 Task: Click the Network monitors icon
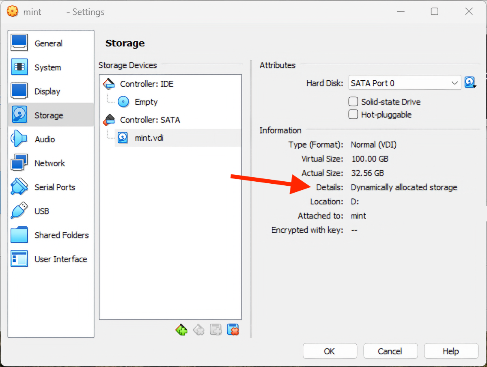(x=19, y=163)
